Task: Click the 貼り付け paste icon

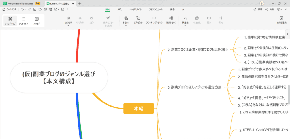Action: [x=68, y=18]
